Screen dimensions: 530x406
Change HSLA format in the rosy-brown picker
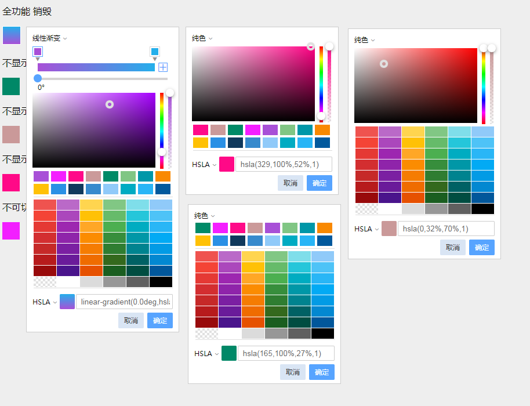click(366, 229)
